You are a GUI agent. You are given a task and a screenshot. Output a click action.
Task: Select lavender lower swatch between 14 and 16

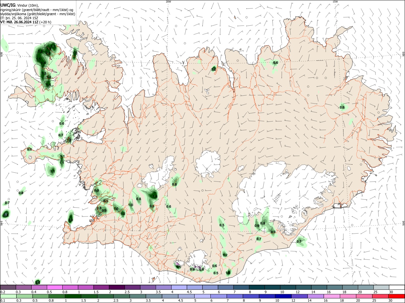pos(315,296)
